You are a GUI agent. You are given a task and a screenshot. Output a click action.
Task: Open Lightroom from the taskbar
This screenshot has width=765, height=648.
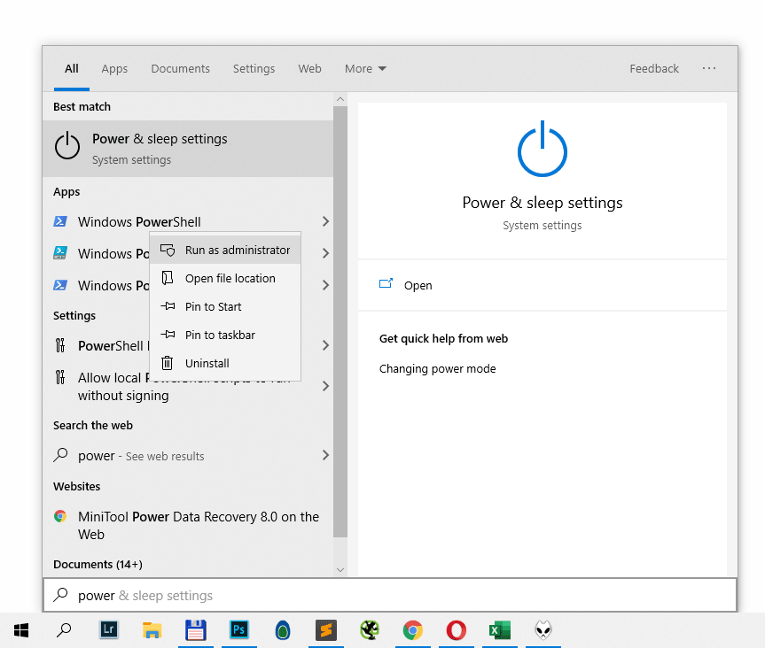pyautogui.click(x=109, y=630)
